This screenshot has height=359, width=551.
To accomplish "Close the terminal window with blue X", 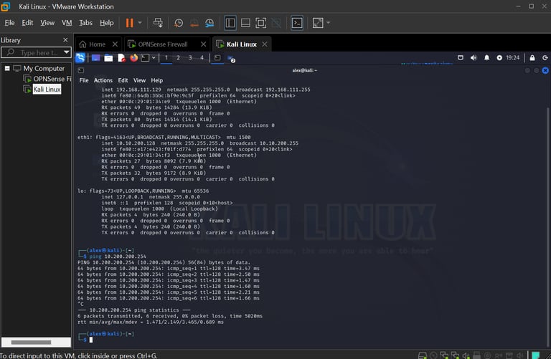I will tap(545, 70).
